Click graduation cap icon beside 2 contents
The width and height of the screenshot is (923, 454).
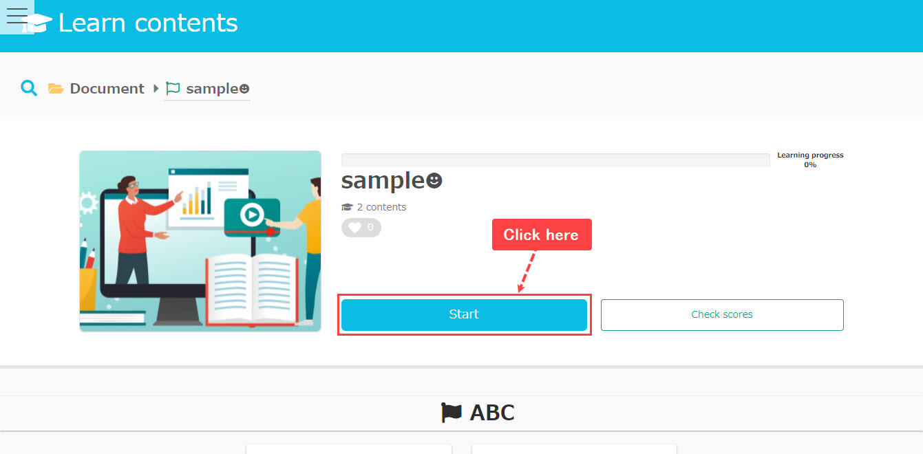point(347,207)
